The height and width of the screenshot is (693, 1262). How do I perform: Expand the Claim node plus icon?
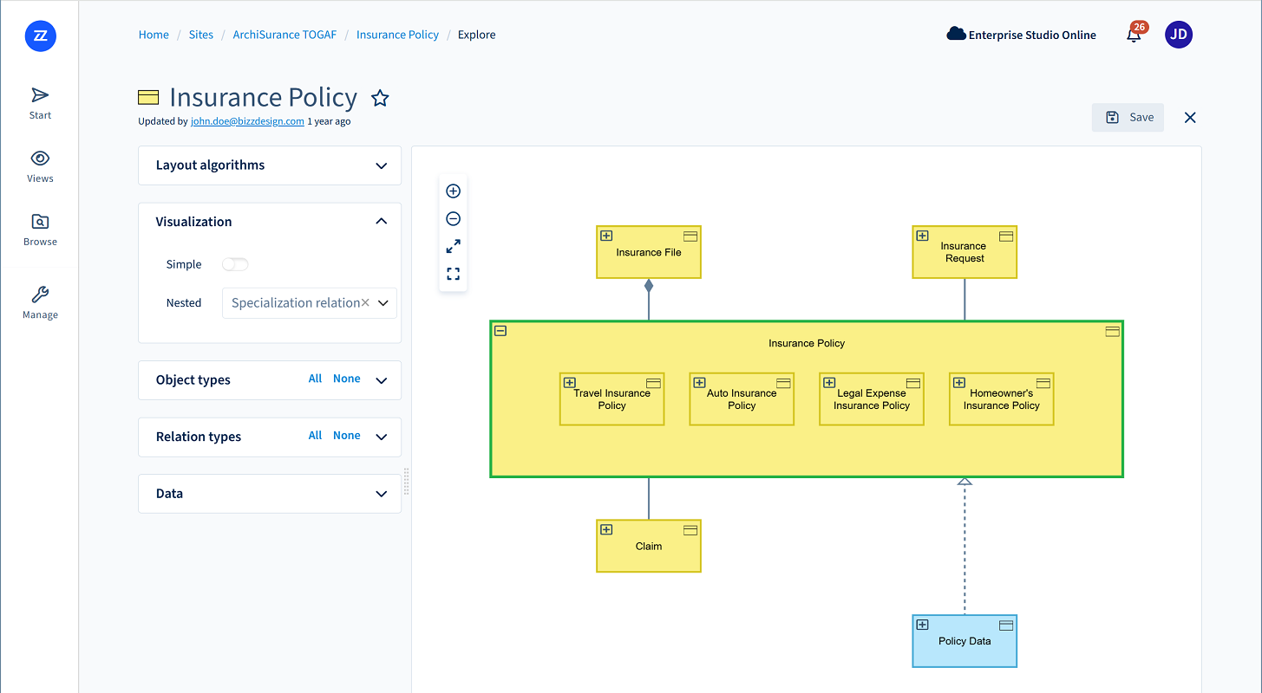(x=606, y=529)
